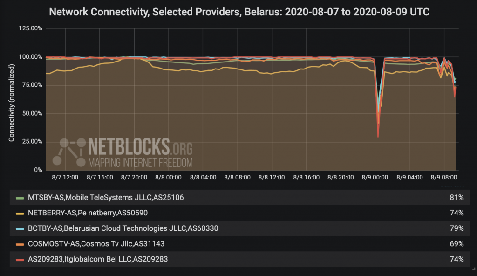Click the green MTSBY-AS legend color swatch
Image resolution: width=477 pixels, height=276 pixels.
[x=20, y=198]
